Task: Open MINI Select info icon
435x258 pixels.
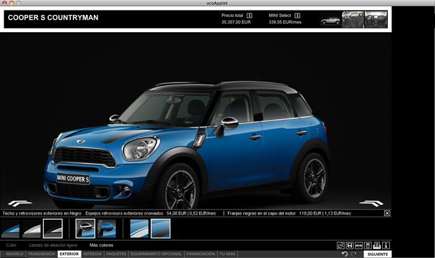Action: [x=298, y=16]
